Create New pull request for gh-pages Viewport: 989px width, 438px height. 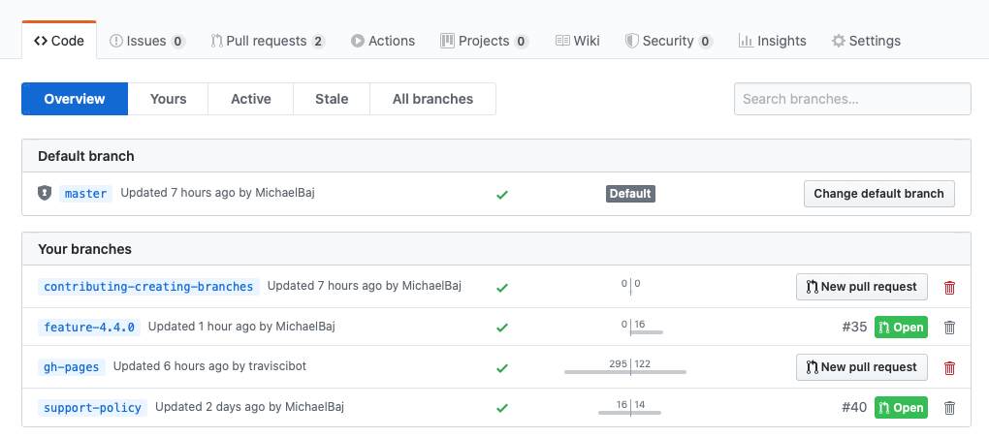point(861,367)
